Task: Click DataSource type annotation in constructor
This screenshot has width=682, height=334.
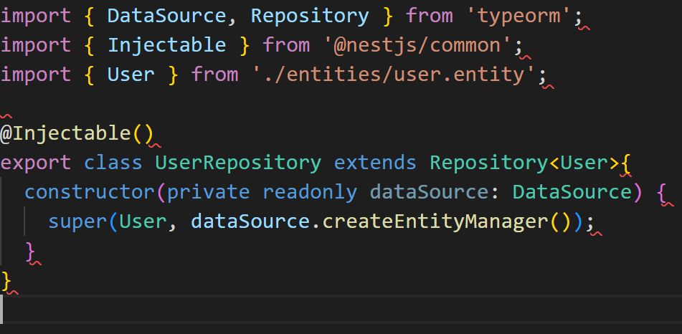Action: pyautogui.click(x=572, y=192)
